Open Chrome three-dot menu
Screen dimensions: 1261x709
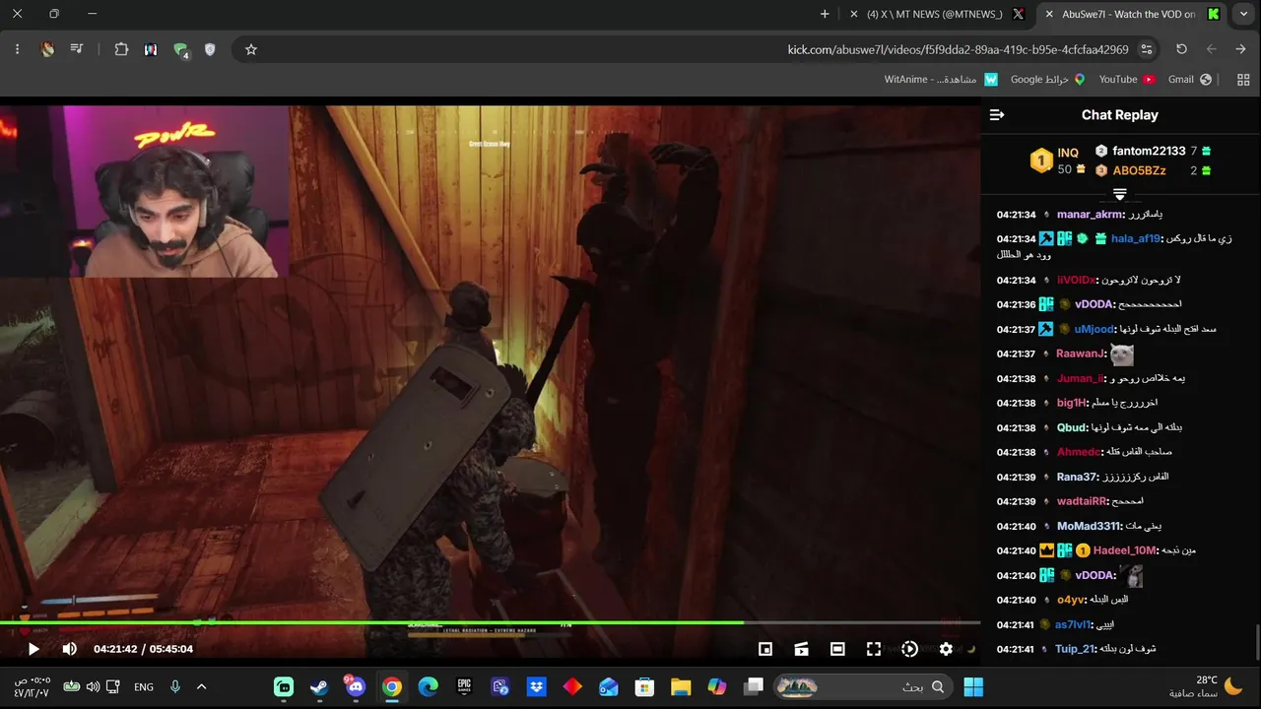[18, 49]
